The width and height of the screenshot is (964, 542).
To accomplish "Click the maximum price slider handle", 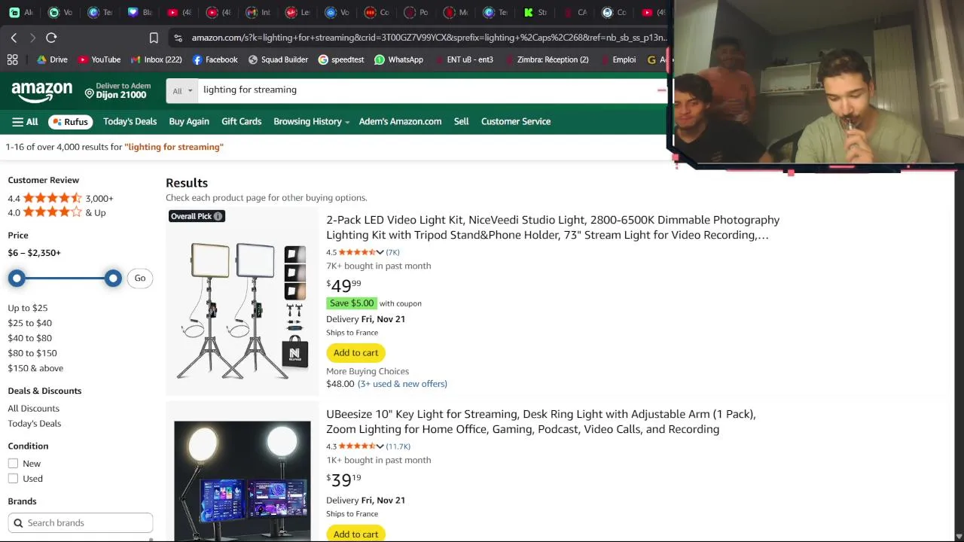I will click(113, 279).
